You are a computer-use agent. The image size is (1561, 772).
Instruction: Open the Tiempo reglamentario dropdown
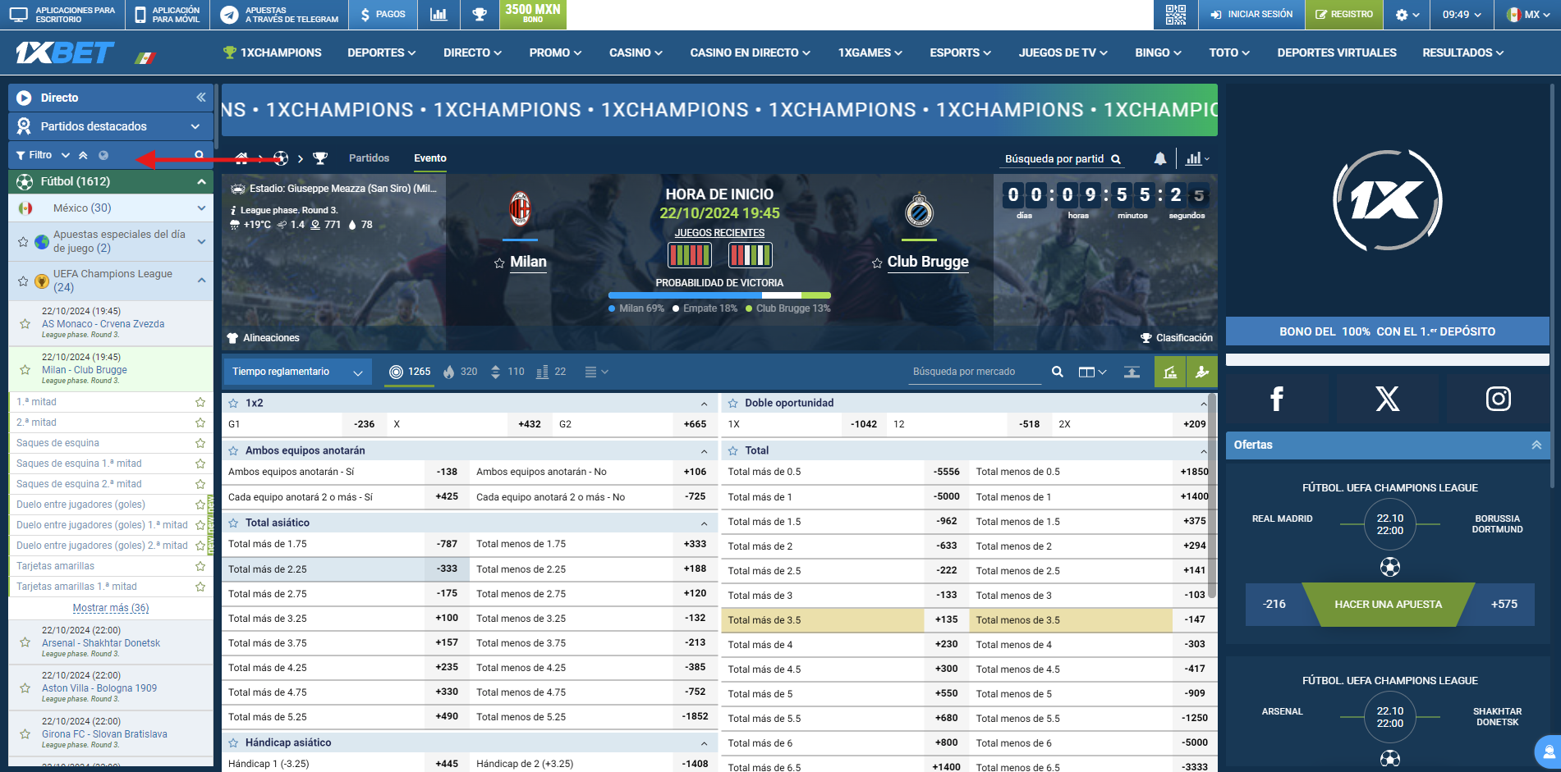pos(296,372)
